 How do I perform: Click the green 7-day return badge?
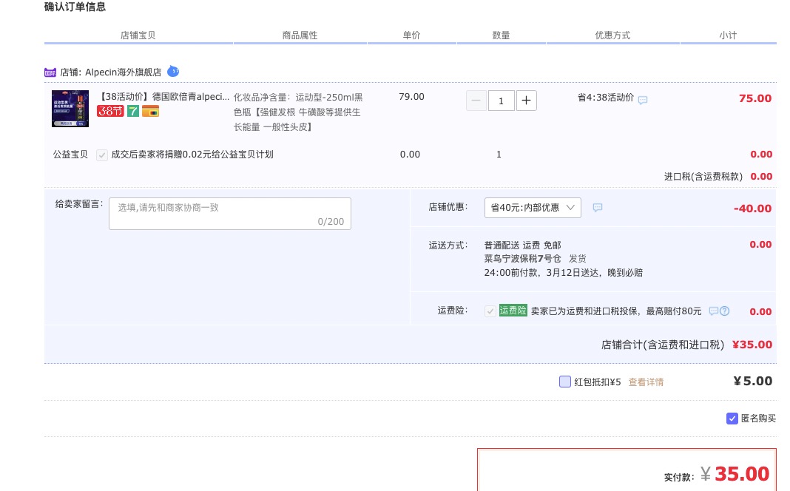point(132,111)
